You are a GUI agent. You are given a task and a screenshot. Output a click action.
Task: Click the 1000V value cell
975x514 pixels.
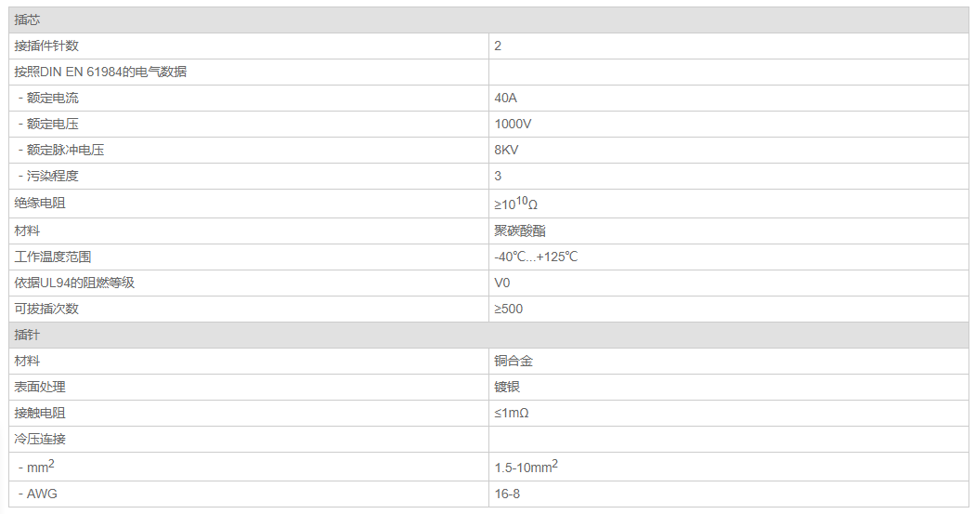point(513,124)
